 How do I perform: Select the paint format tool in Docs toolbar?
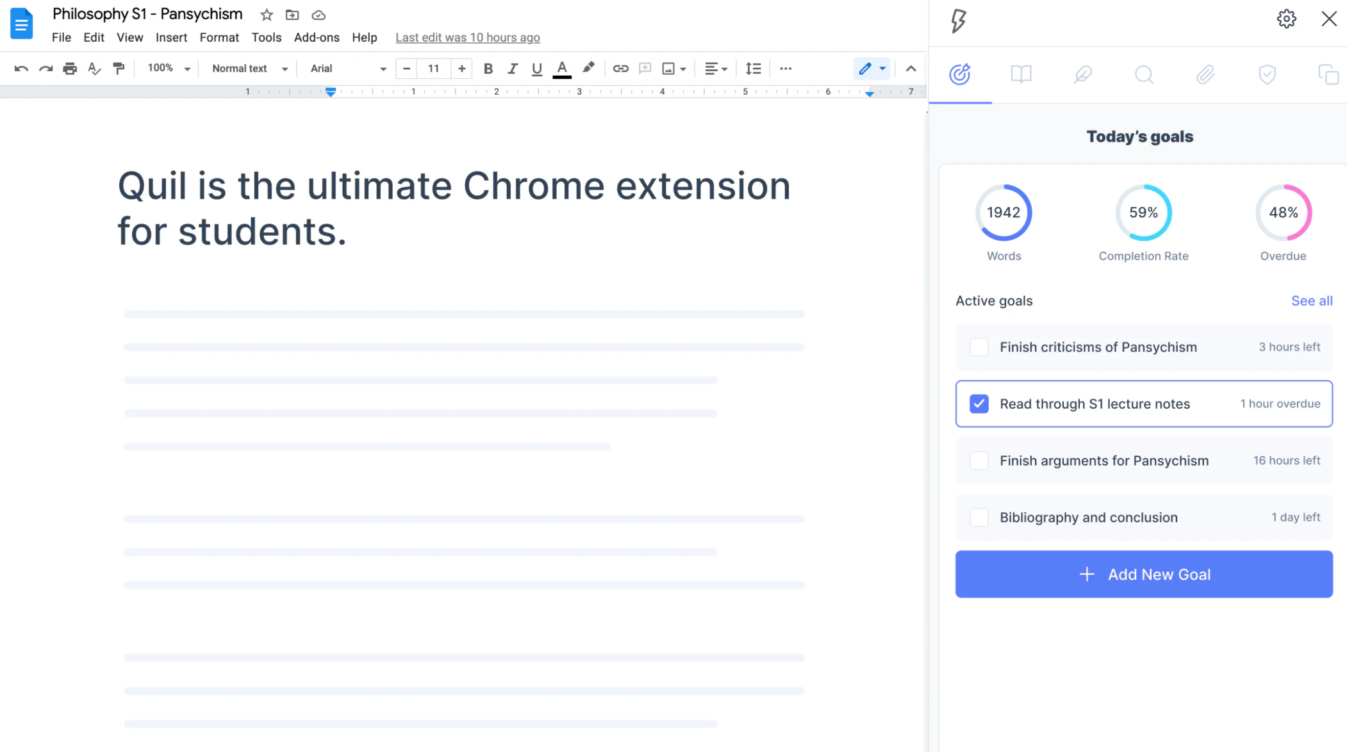pos(119,69)
